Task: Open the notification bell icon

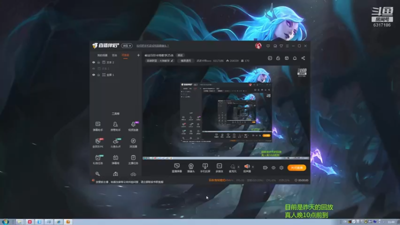Action: click(294, 58)
